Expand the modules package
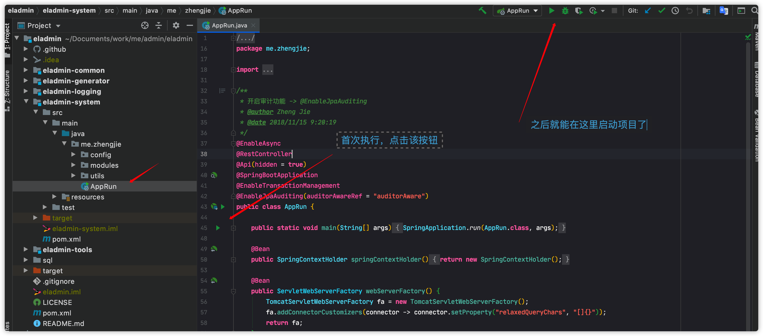 [x=73, y=165]
